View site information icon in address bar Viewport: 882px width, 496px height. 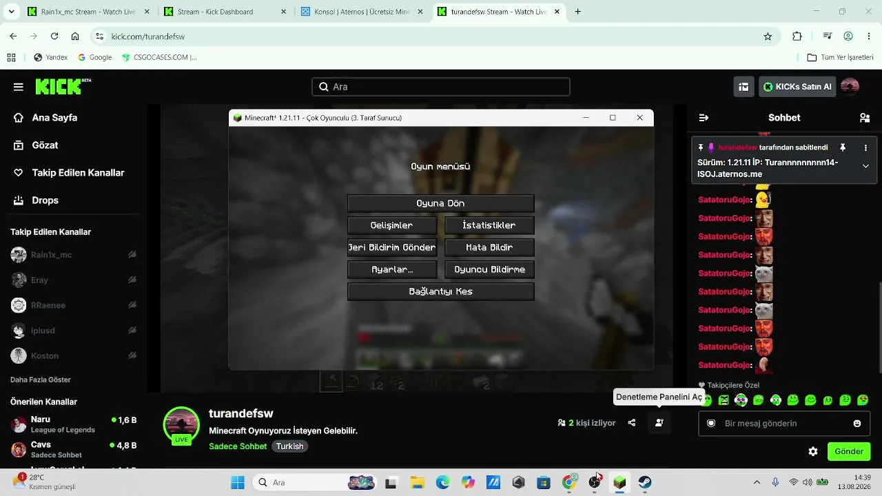click(x=99, y=37)
